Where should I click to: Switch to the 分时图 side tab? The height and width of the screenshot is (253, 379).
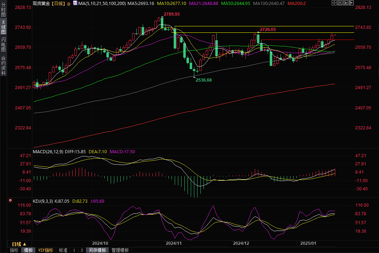pyautogui.click(x=4, y=11)
